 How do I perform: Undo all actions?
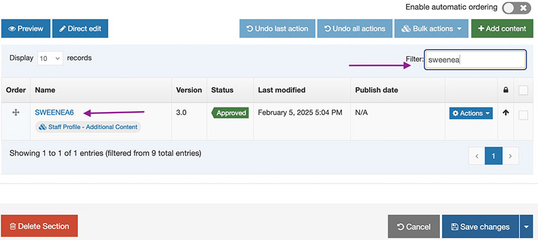355,28
